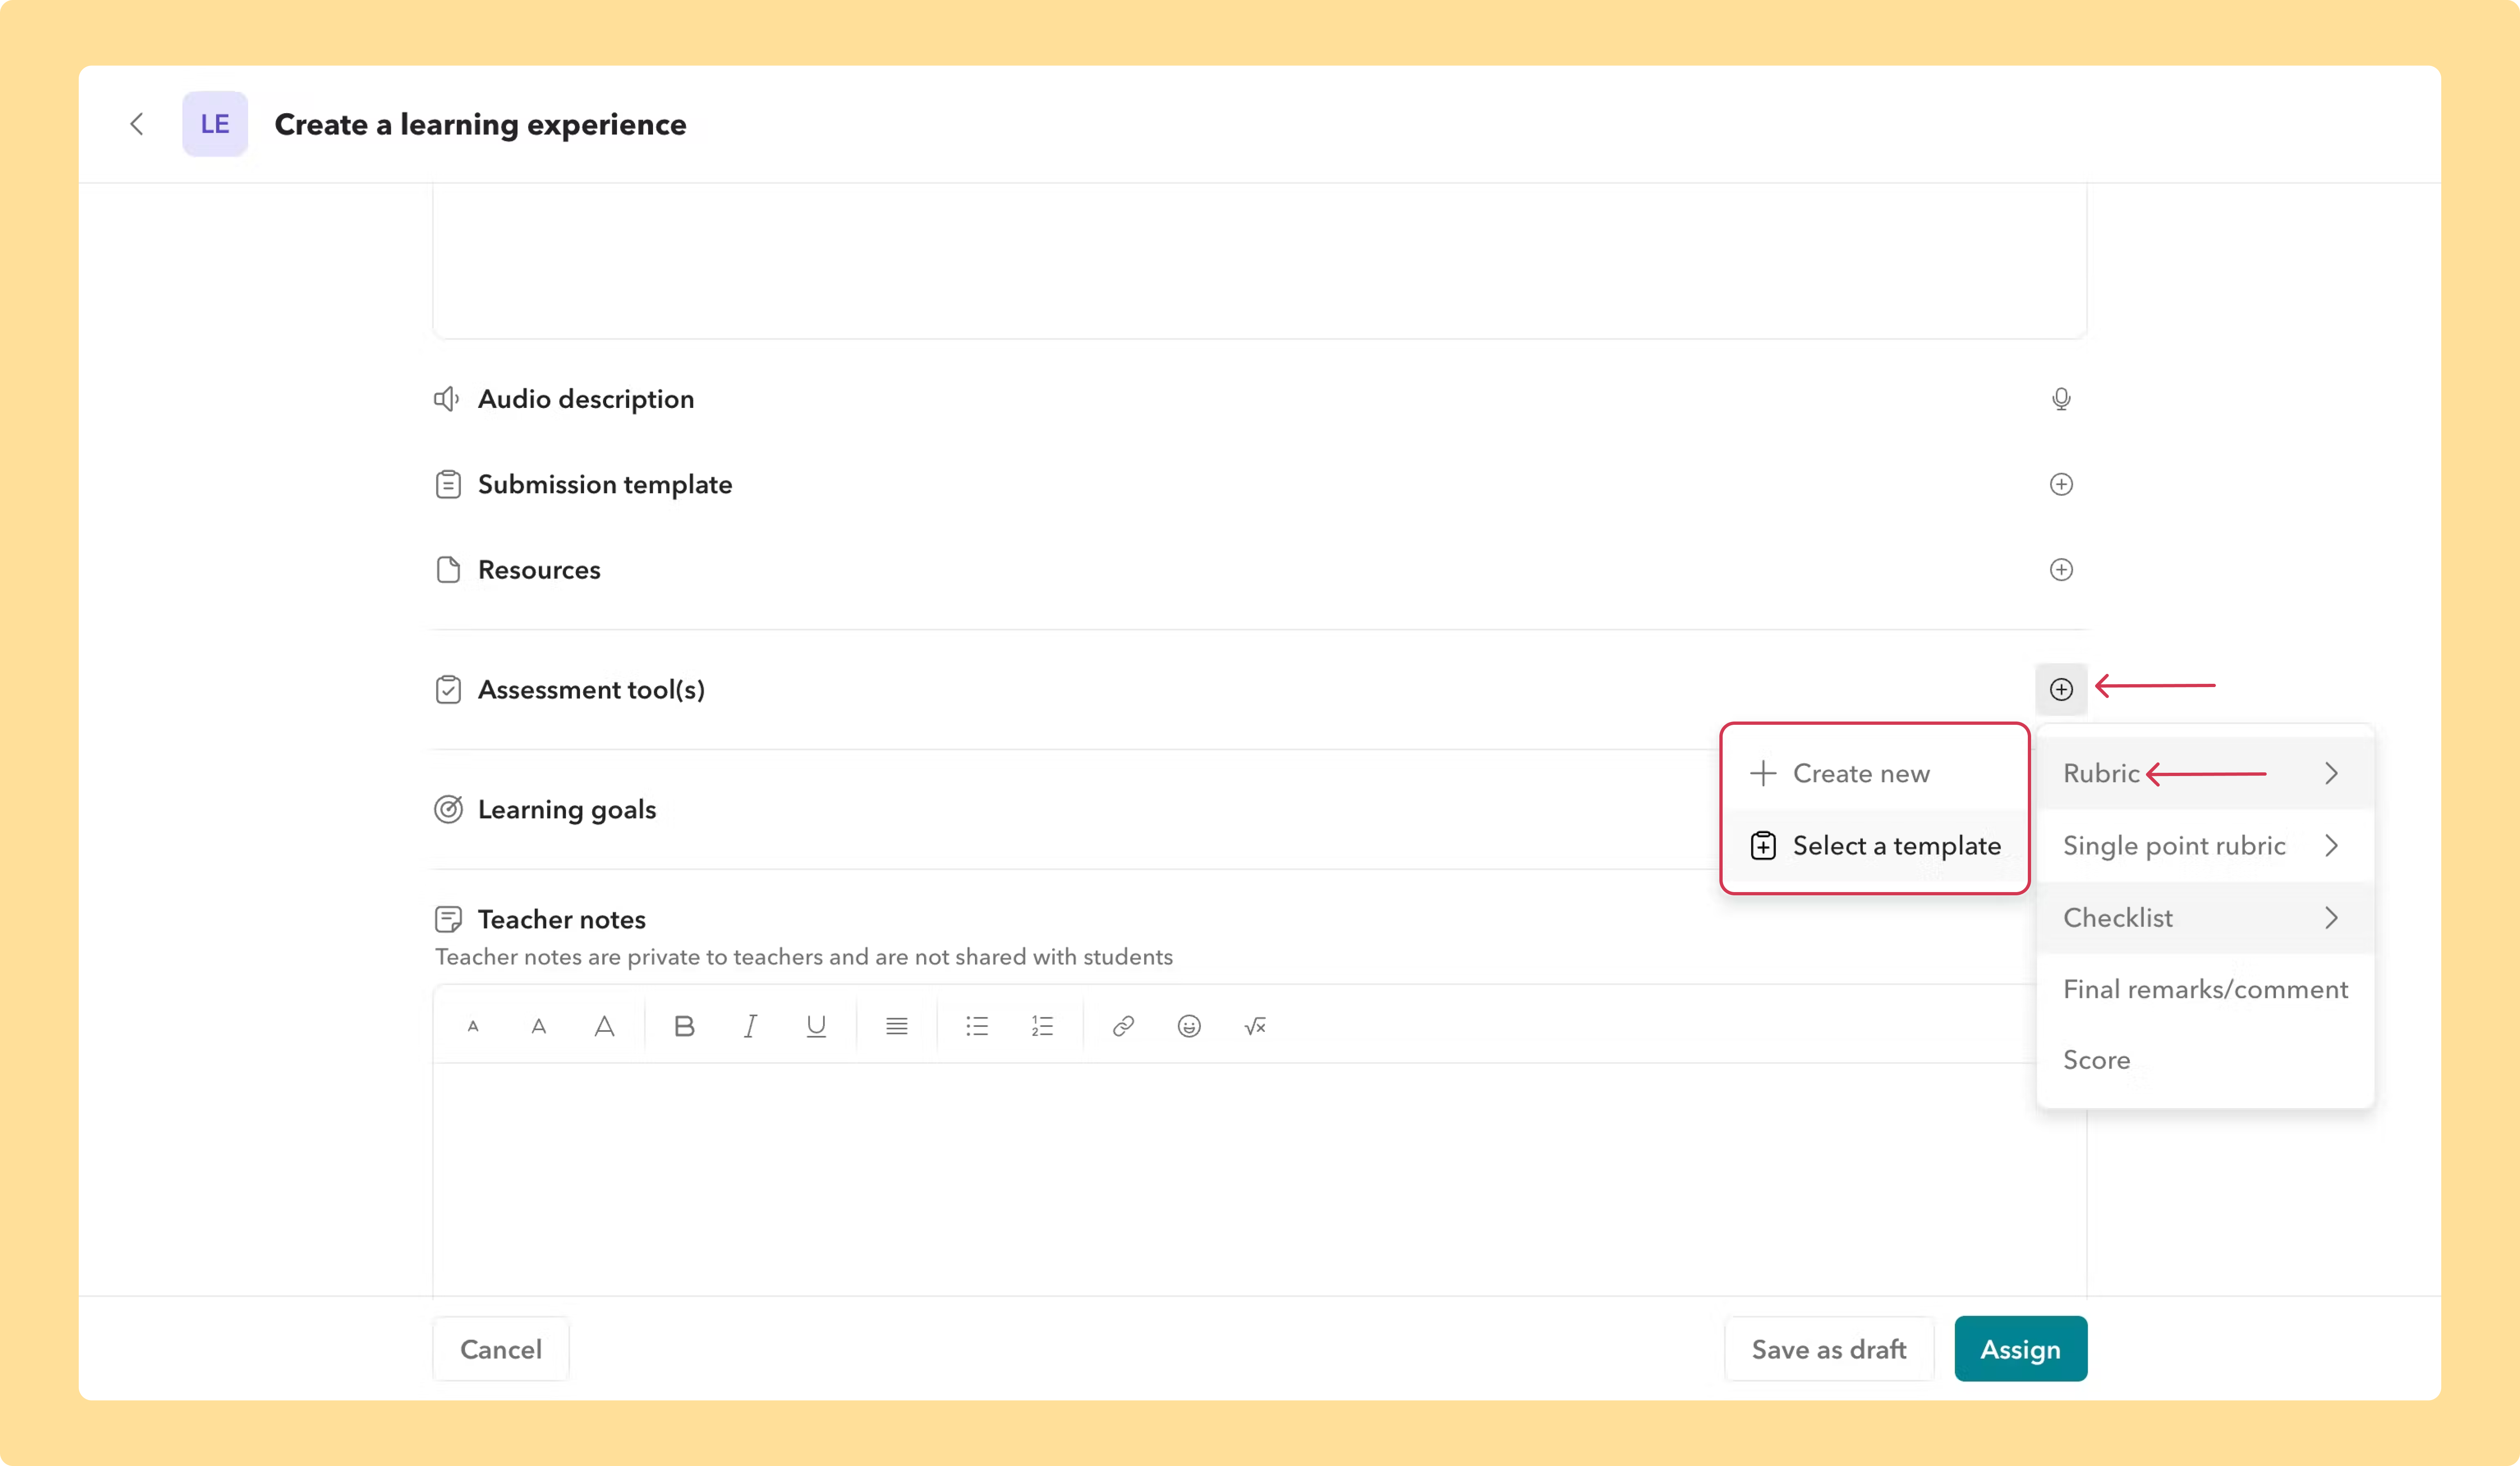Open the Checklist submenu

[2205, 917]
